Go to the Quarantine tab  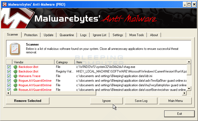67,35
